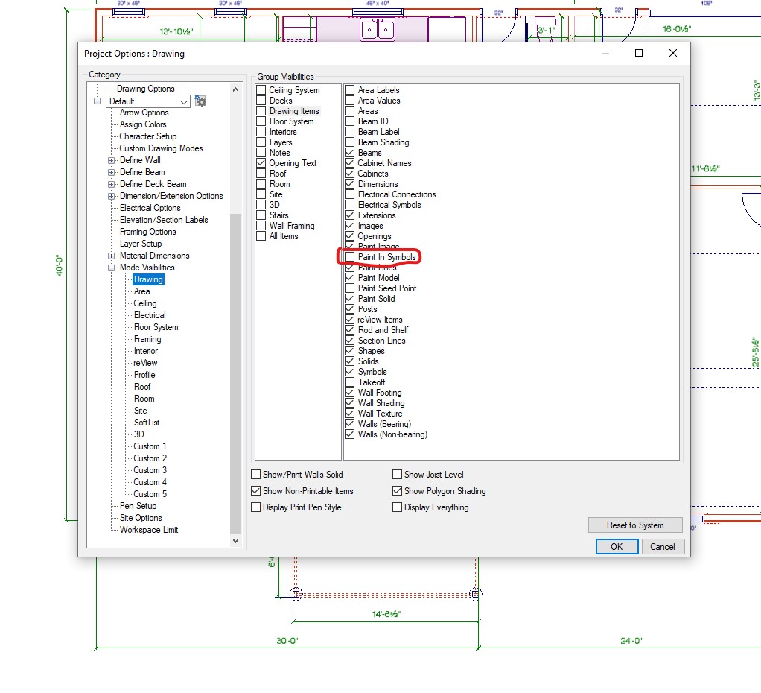Check the Takeoff visibility box
The height and width of the screenshot is (693, 761).
[x=350, y=382]
